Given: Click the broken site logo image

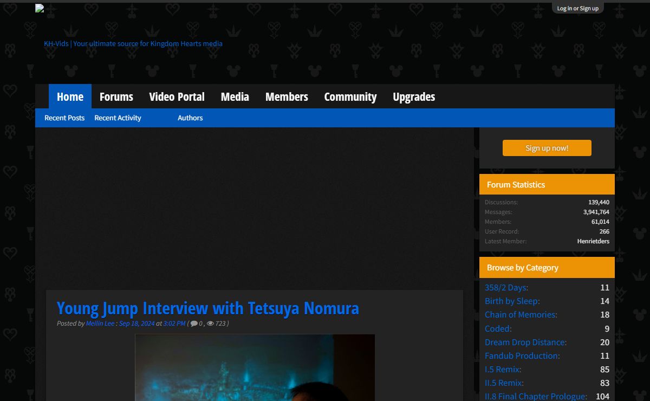Looking at the screenshot, I should click(x=40, y=8).
